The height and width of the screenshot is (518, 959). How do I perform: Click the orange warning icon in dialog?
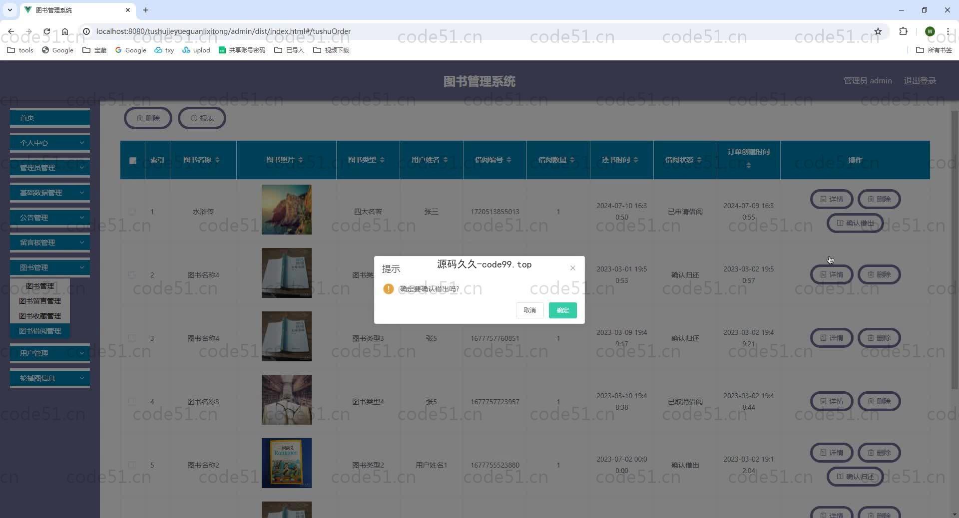(388, 289)
